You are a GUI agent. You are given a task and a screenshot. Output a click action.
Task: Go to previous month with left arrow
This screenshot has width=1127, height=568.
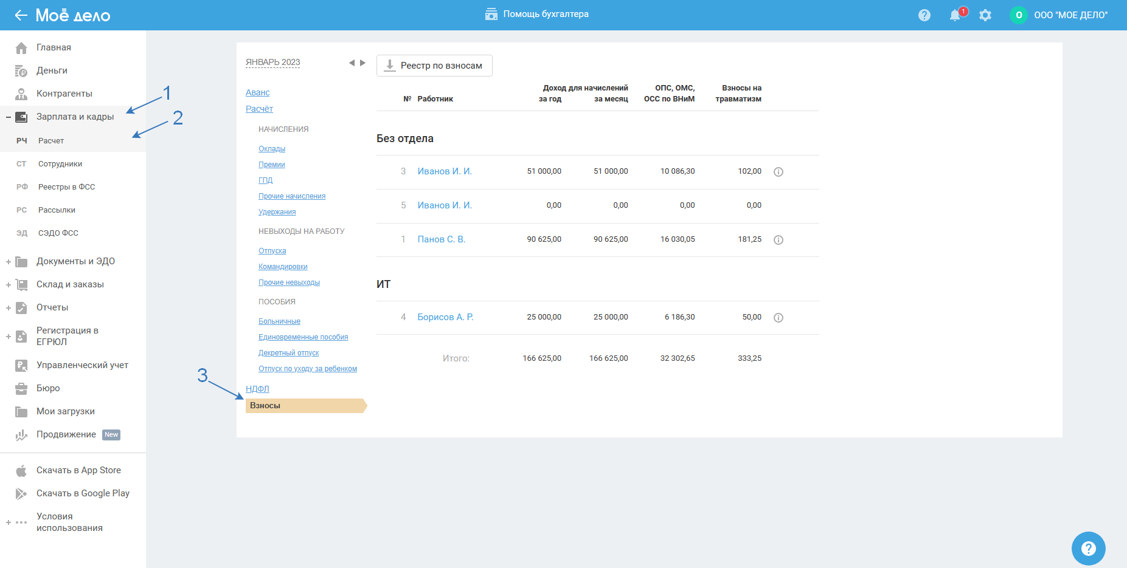pos(352,63)
